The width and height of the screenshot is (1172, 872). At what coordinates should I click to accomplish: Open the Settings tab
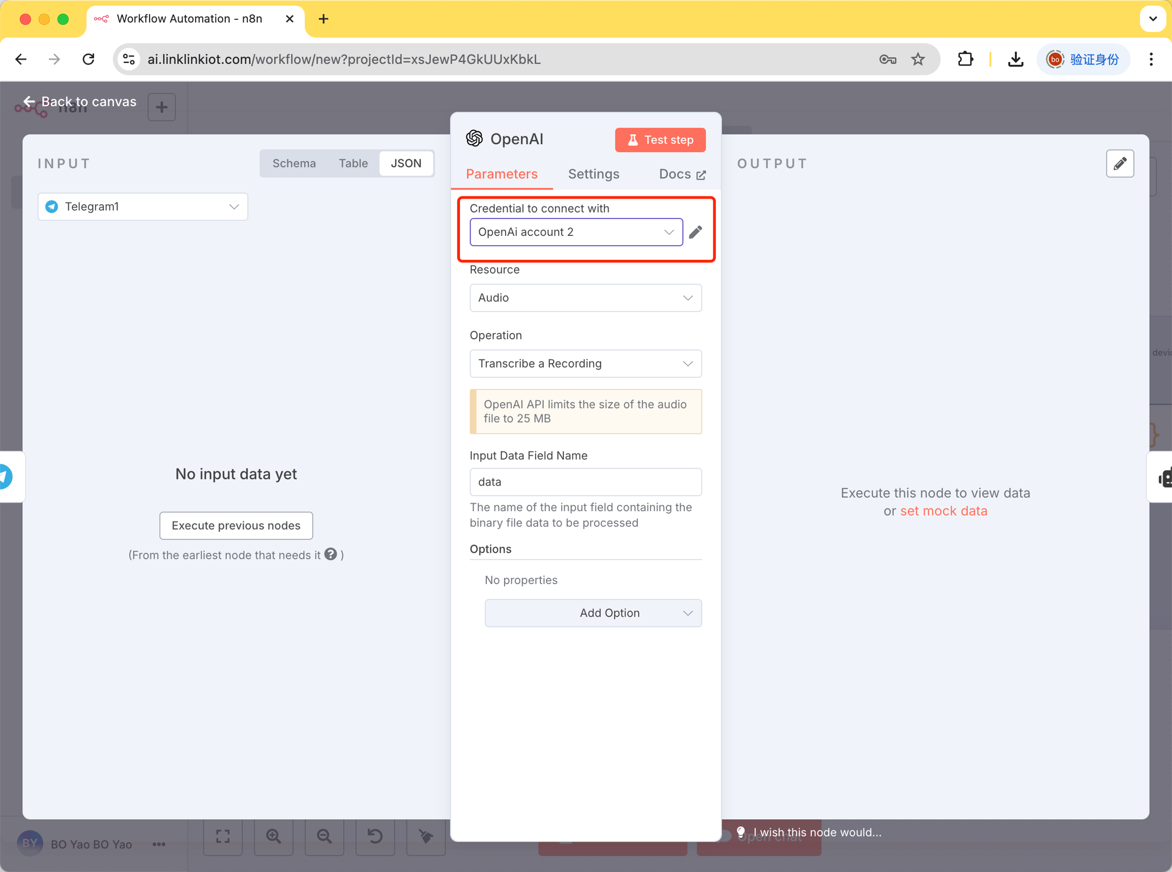[594, 174]
